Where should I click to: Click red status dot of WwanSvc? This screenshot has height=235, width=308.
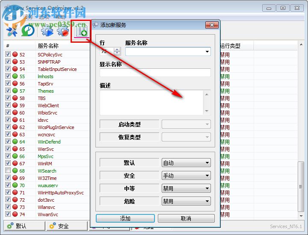(x=15, y=214)
